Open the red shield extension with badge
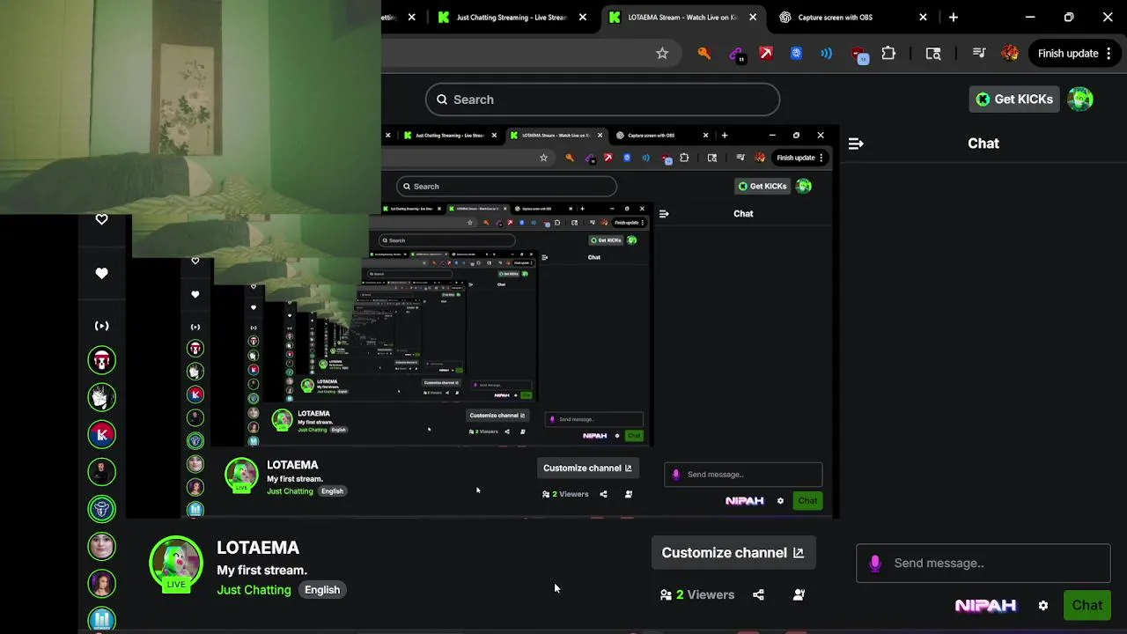 coord(859,55)
